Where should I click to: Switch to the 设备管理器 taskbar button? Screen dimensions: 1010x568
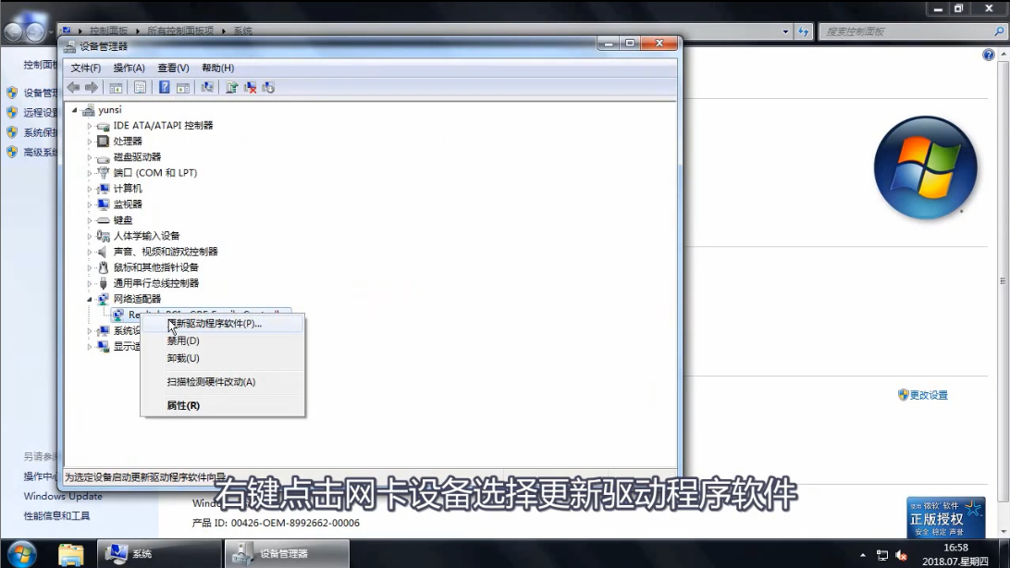288,554
